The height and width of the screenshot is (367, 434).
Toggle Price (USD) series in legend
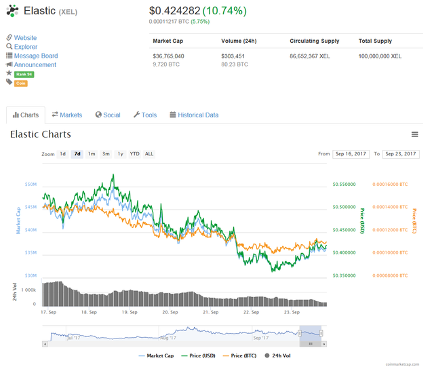tap(198, 355)
